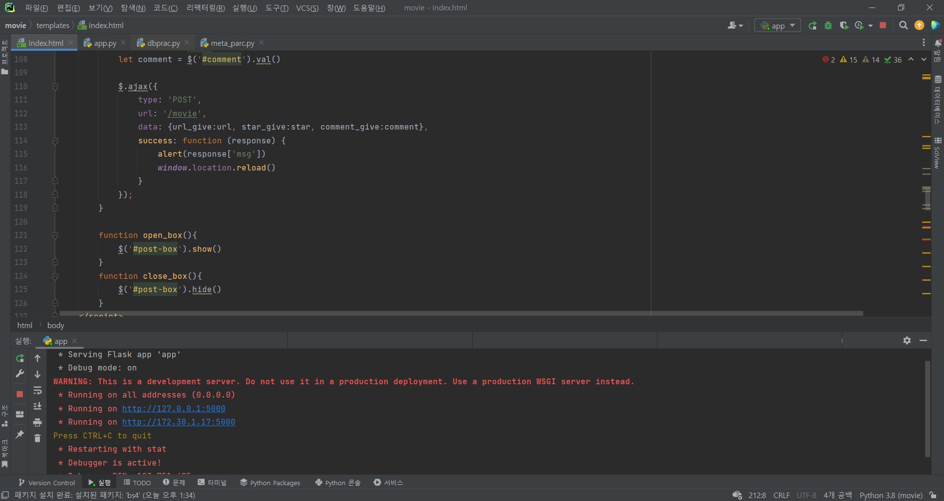This screenshot has width=944, height=501.
Task: Toggle read-only lock in the status bar
Action: pyautogui.click(x=933, y=495)
